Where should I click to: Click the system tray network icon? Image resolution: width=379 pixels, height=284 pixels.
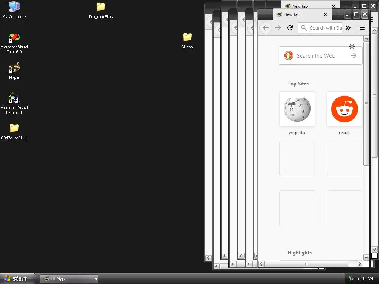pyautogui.click(x=352, y=279)
